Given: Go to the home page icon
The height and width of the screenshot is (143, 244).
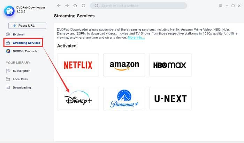Looking at the screenshot, I should point(75,6).
